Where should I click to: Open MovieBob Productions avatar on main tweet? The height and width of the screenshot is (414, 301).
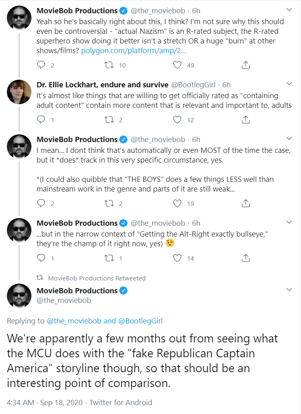[19, 296]
